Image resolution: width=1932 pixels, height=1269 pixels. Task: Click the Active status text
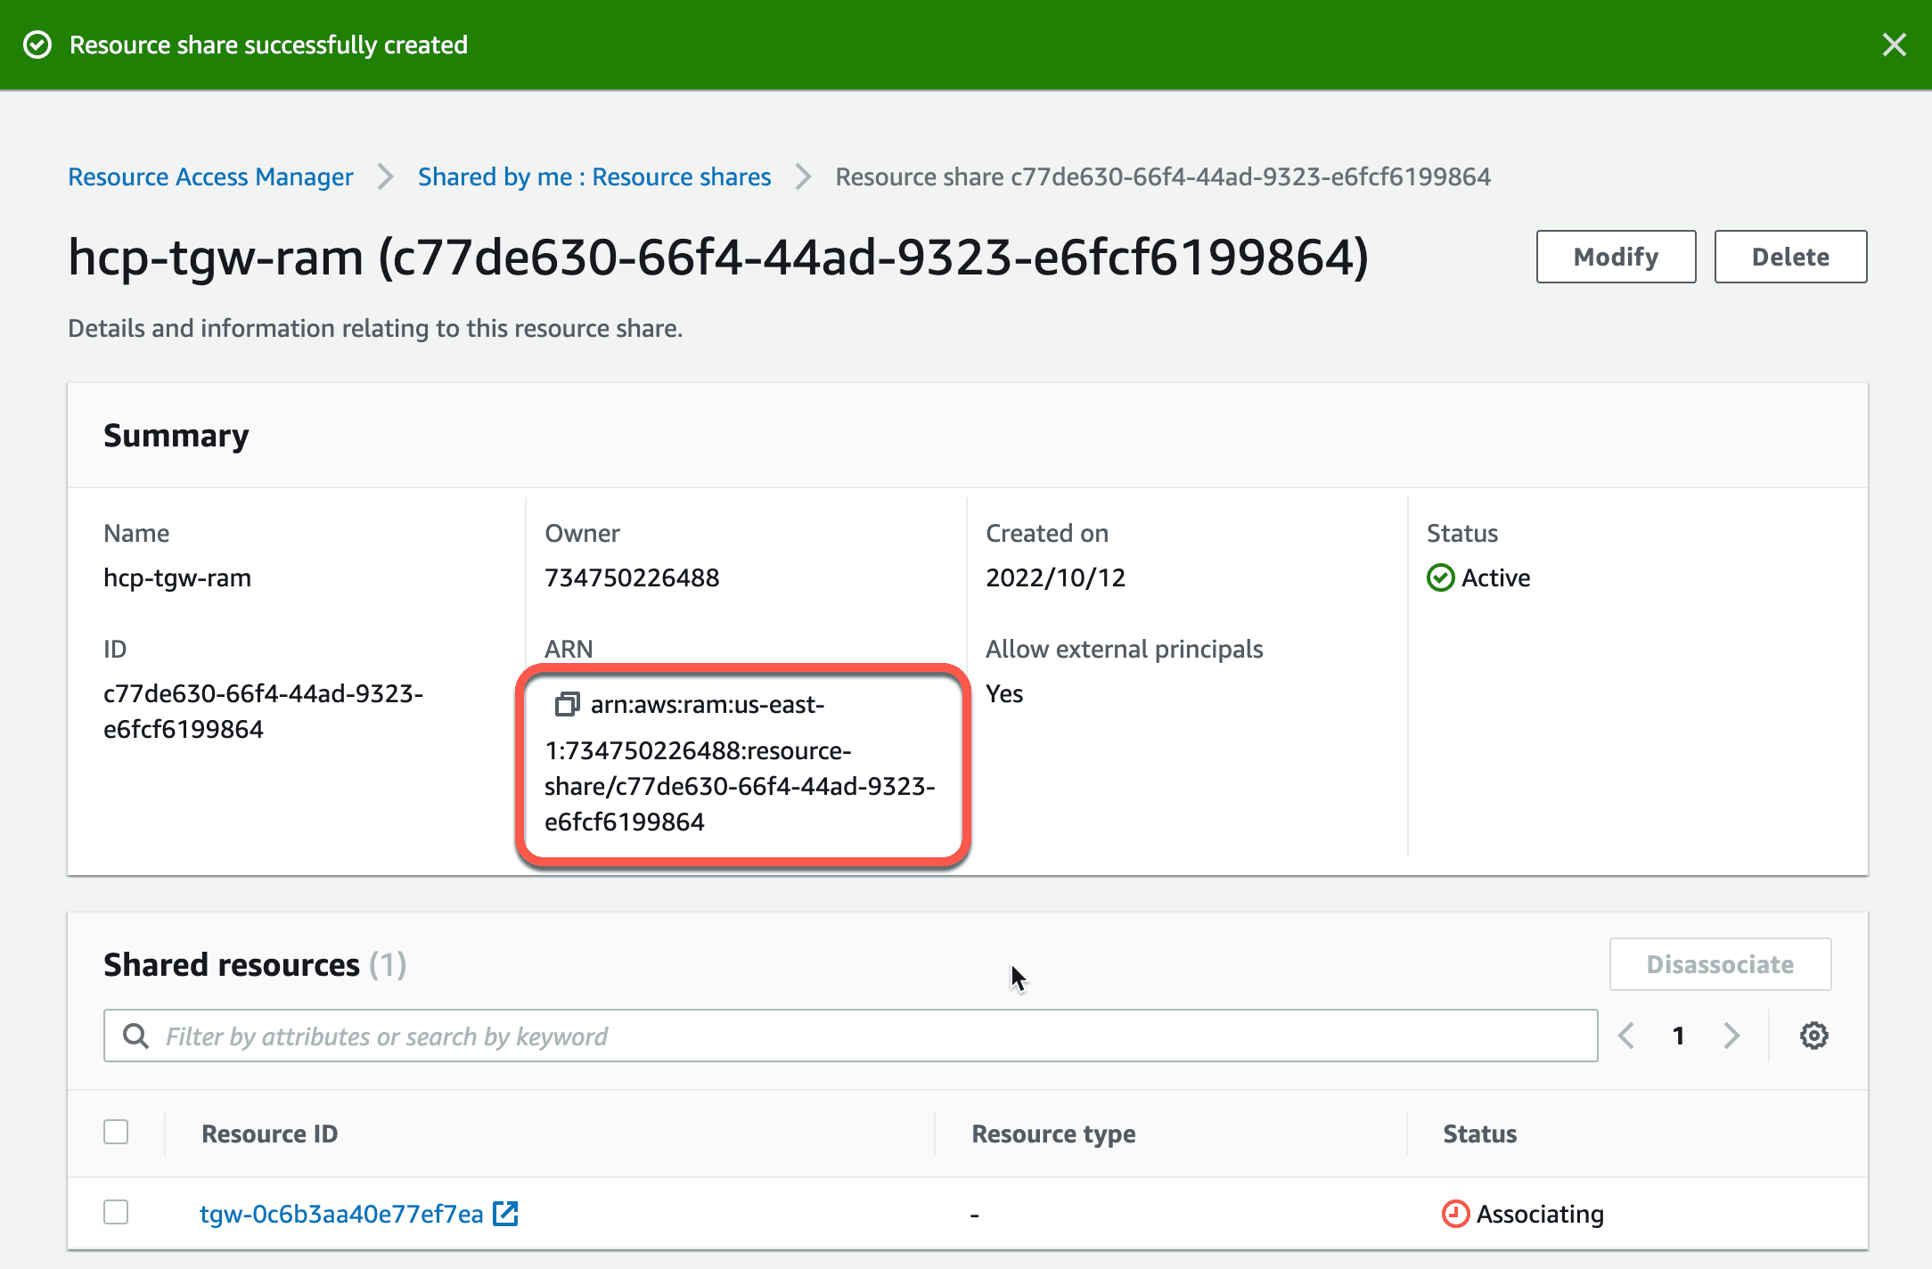1495,577
